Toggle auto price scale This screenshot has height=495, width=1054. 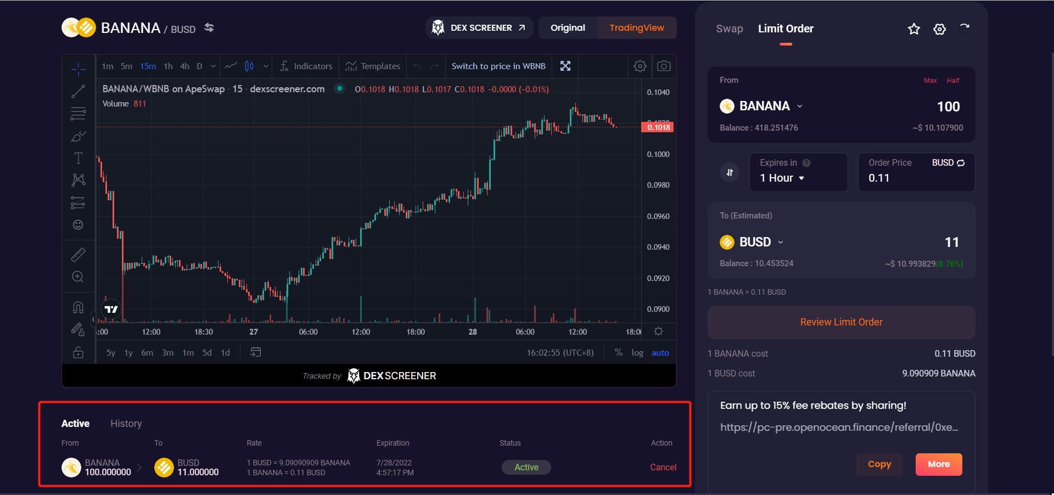tap(660, 353)
